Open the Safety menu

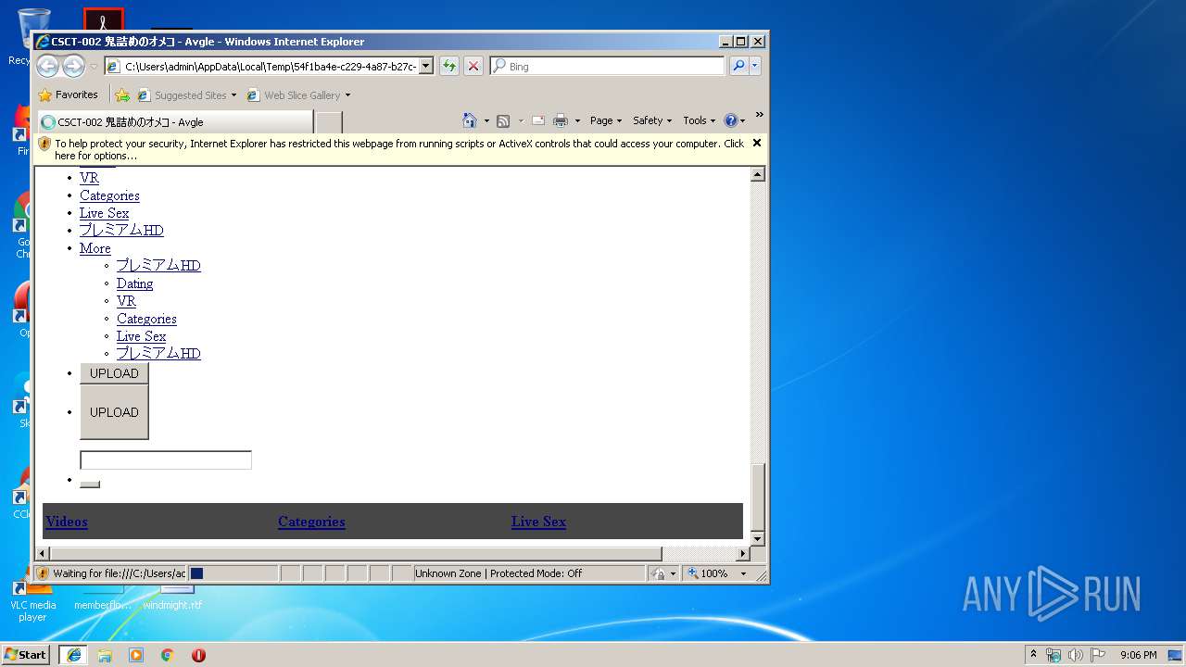tap(651, 120)
